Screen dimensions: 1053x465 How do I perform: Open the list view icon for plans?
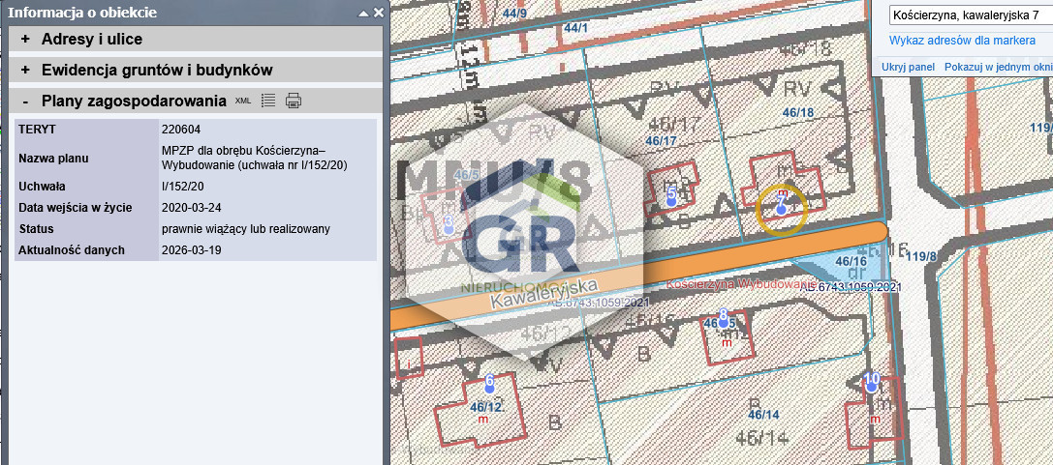(268, 101)
